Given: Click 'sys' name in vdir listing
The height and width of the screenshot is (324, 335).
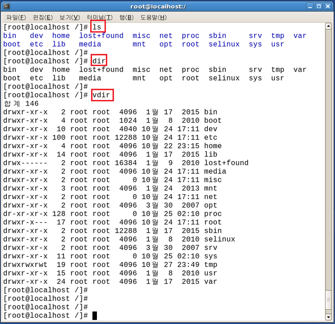Looking at the screenshot, I should [x=211, y=256].
